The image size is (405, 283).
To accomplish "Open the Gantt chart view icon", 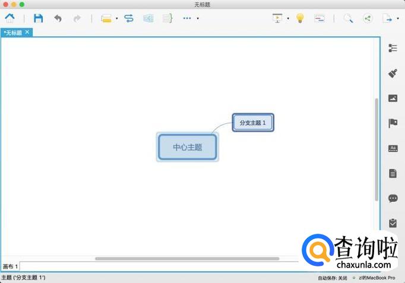I will (x=319, y=18).
